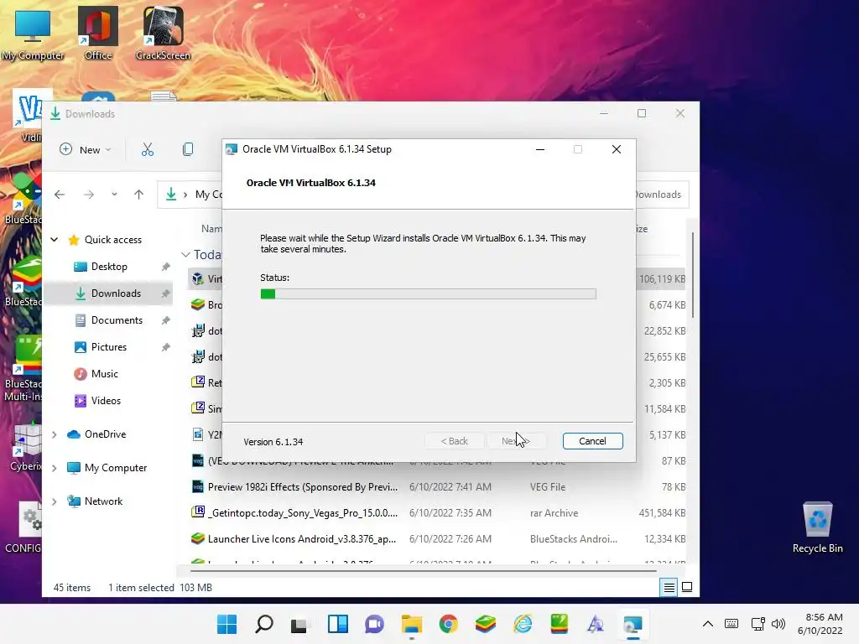Open Task View from taskbar
Image resolution: width=859 pixels, height=644 pixels.
(x=299, y=624)
